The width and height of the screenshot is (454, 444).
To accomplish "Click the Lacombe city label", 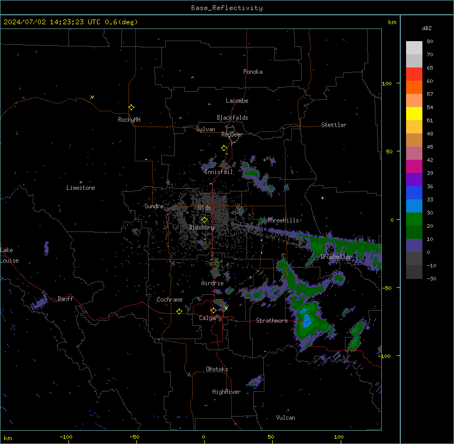I will click(237, 101).
